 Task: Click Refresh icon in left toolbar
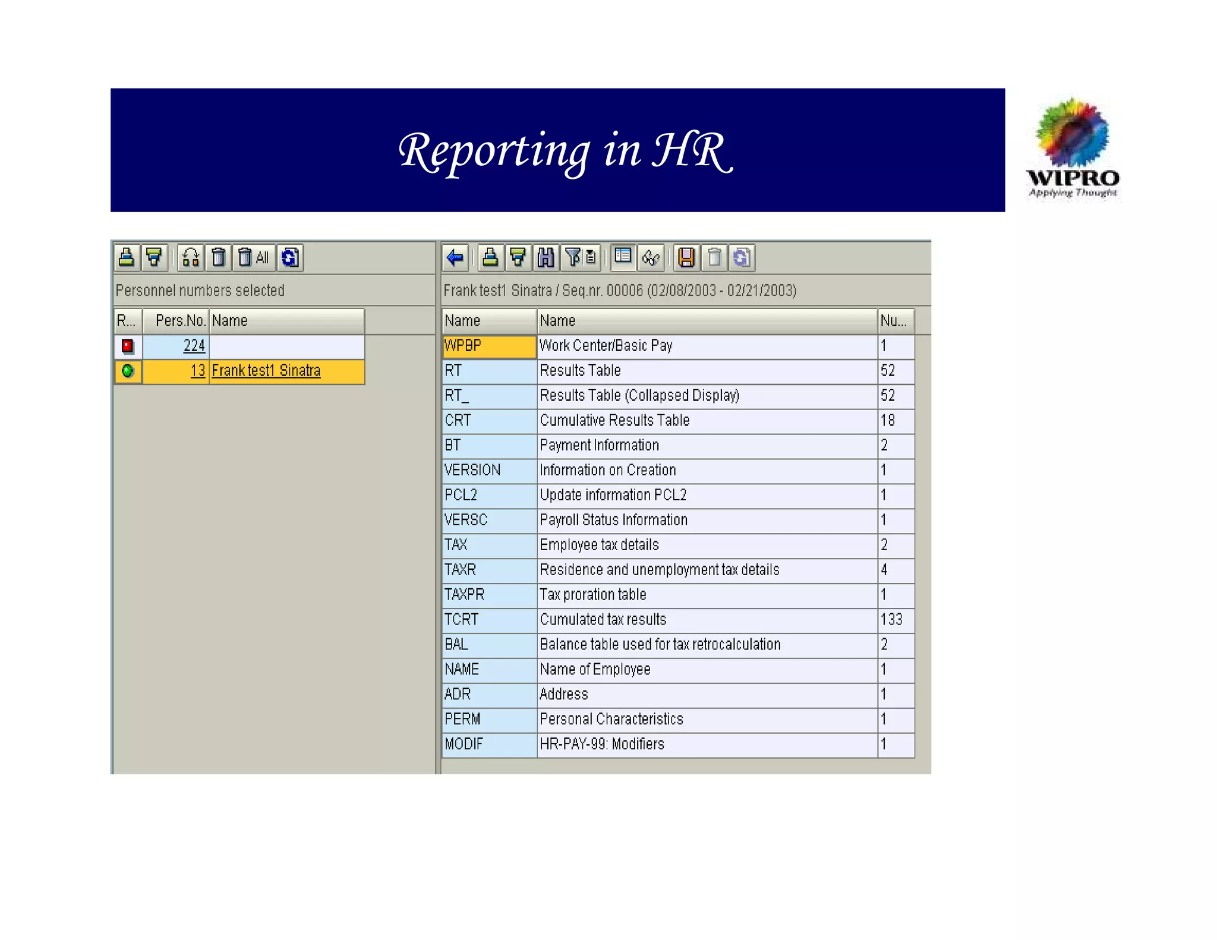[290, 257]
